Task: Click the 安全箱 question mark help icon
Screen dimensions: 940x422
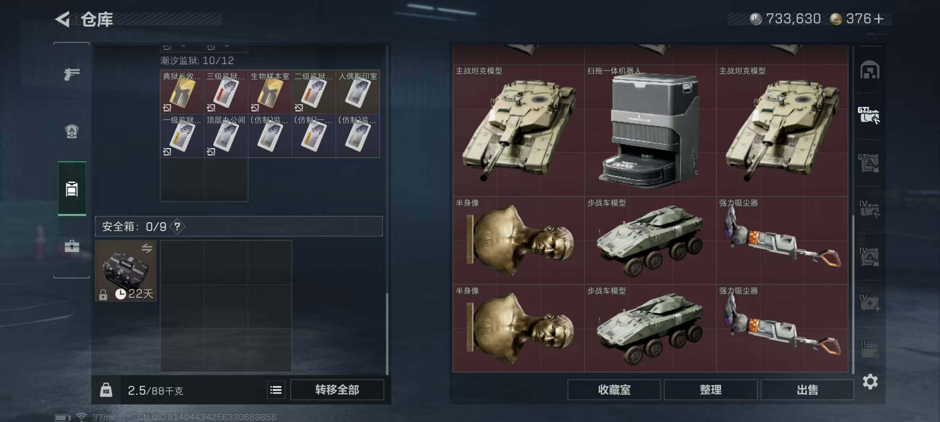Action: click(177, 227)
